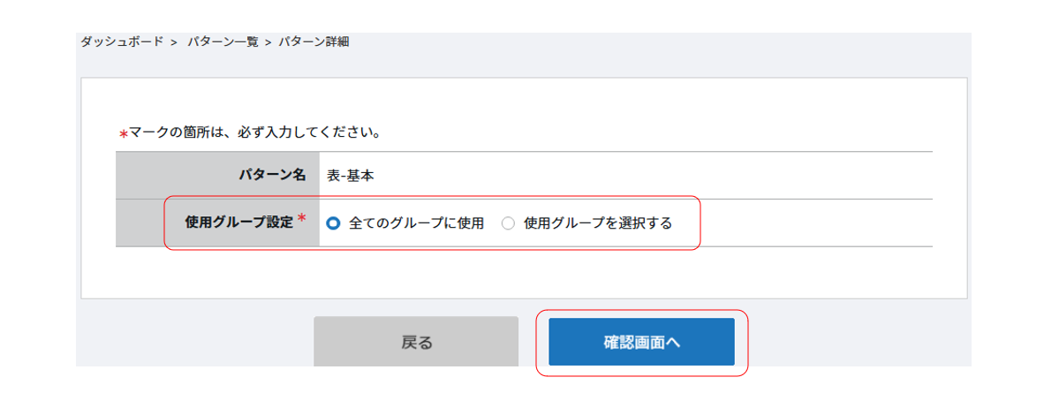Open パターン一覧 from the breadcrumb
The height and width of the screenshot is (415, 1044).
pos(222,41)
